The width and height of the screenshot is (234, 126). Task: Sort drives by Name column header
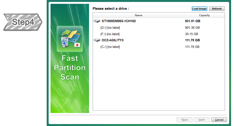click(138, 15)
